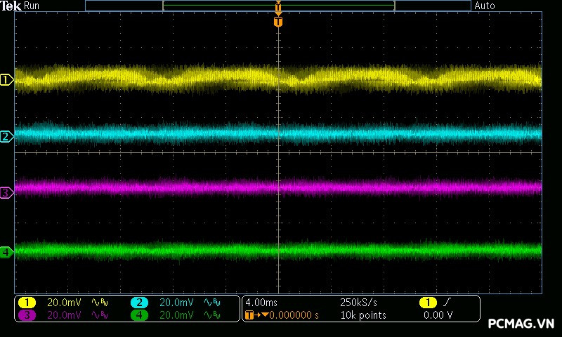Image resolution: width=562 pixels, height=337 pixels.
Task: Click channel 1 bandwidth limit icon
Action: click(x=99, y=303)
